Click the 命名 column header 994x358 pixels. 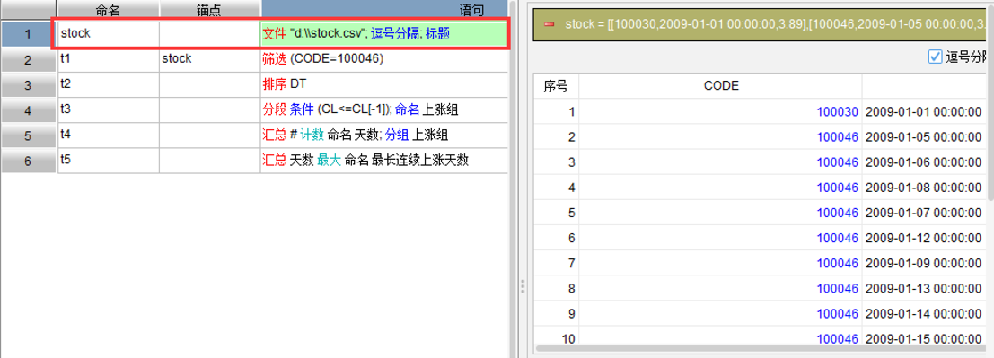(108, 10)
